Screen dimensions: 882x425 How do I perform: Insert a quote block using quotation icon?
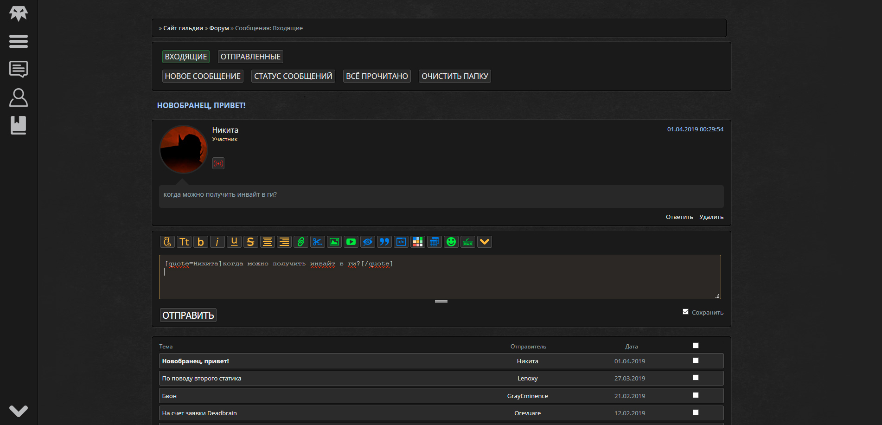384,242
